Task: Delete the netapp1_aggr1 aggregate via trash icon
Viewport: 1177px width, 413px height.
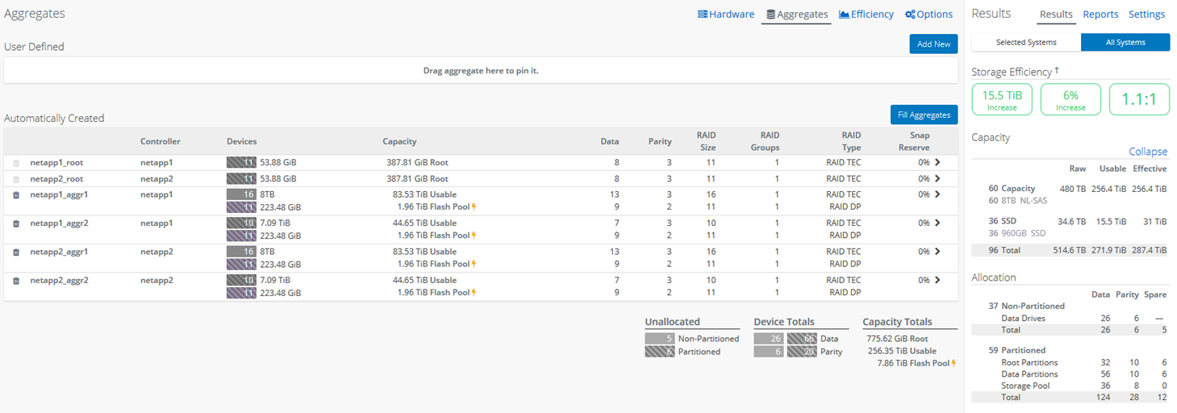Action: [x=16, y=195]
